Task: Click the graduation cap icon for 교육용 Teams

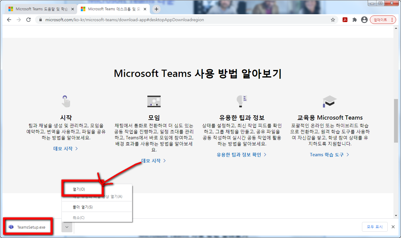Action: (x=330, y=101)
